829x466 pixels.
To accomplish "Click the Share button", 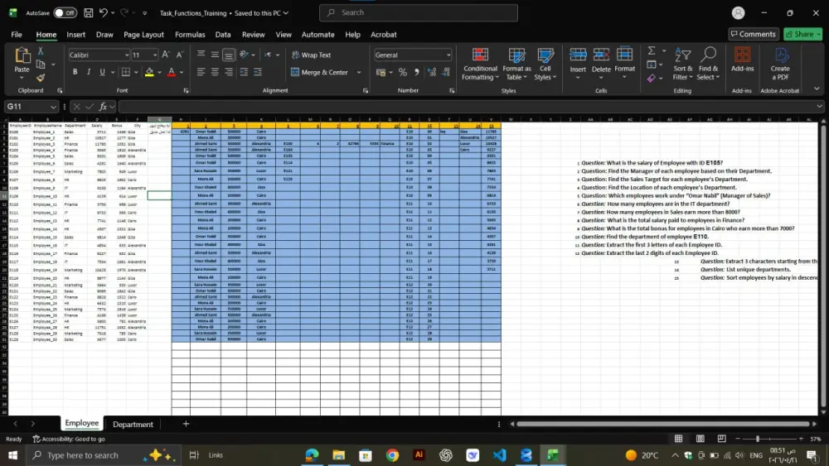I will pos(802,34).
